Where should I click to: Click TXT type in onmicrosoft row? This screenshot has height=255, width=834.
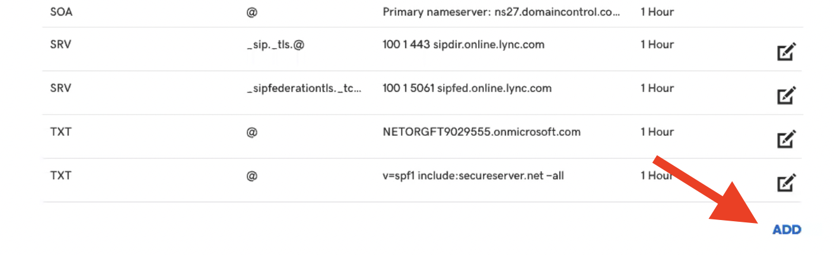coord(61,132)
